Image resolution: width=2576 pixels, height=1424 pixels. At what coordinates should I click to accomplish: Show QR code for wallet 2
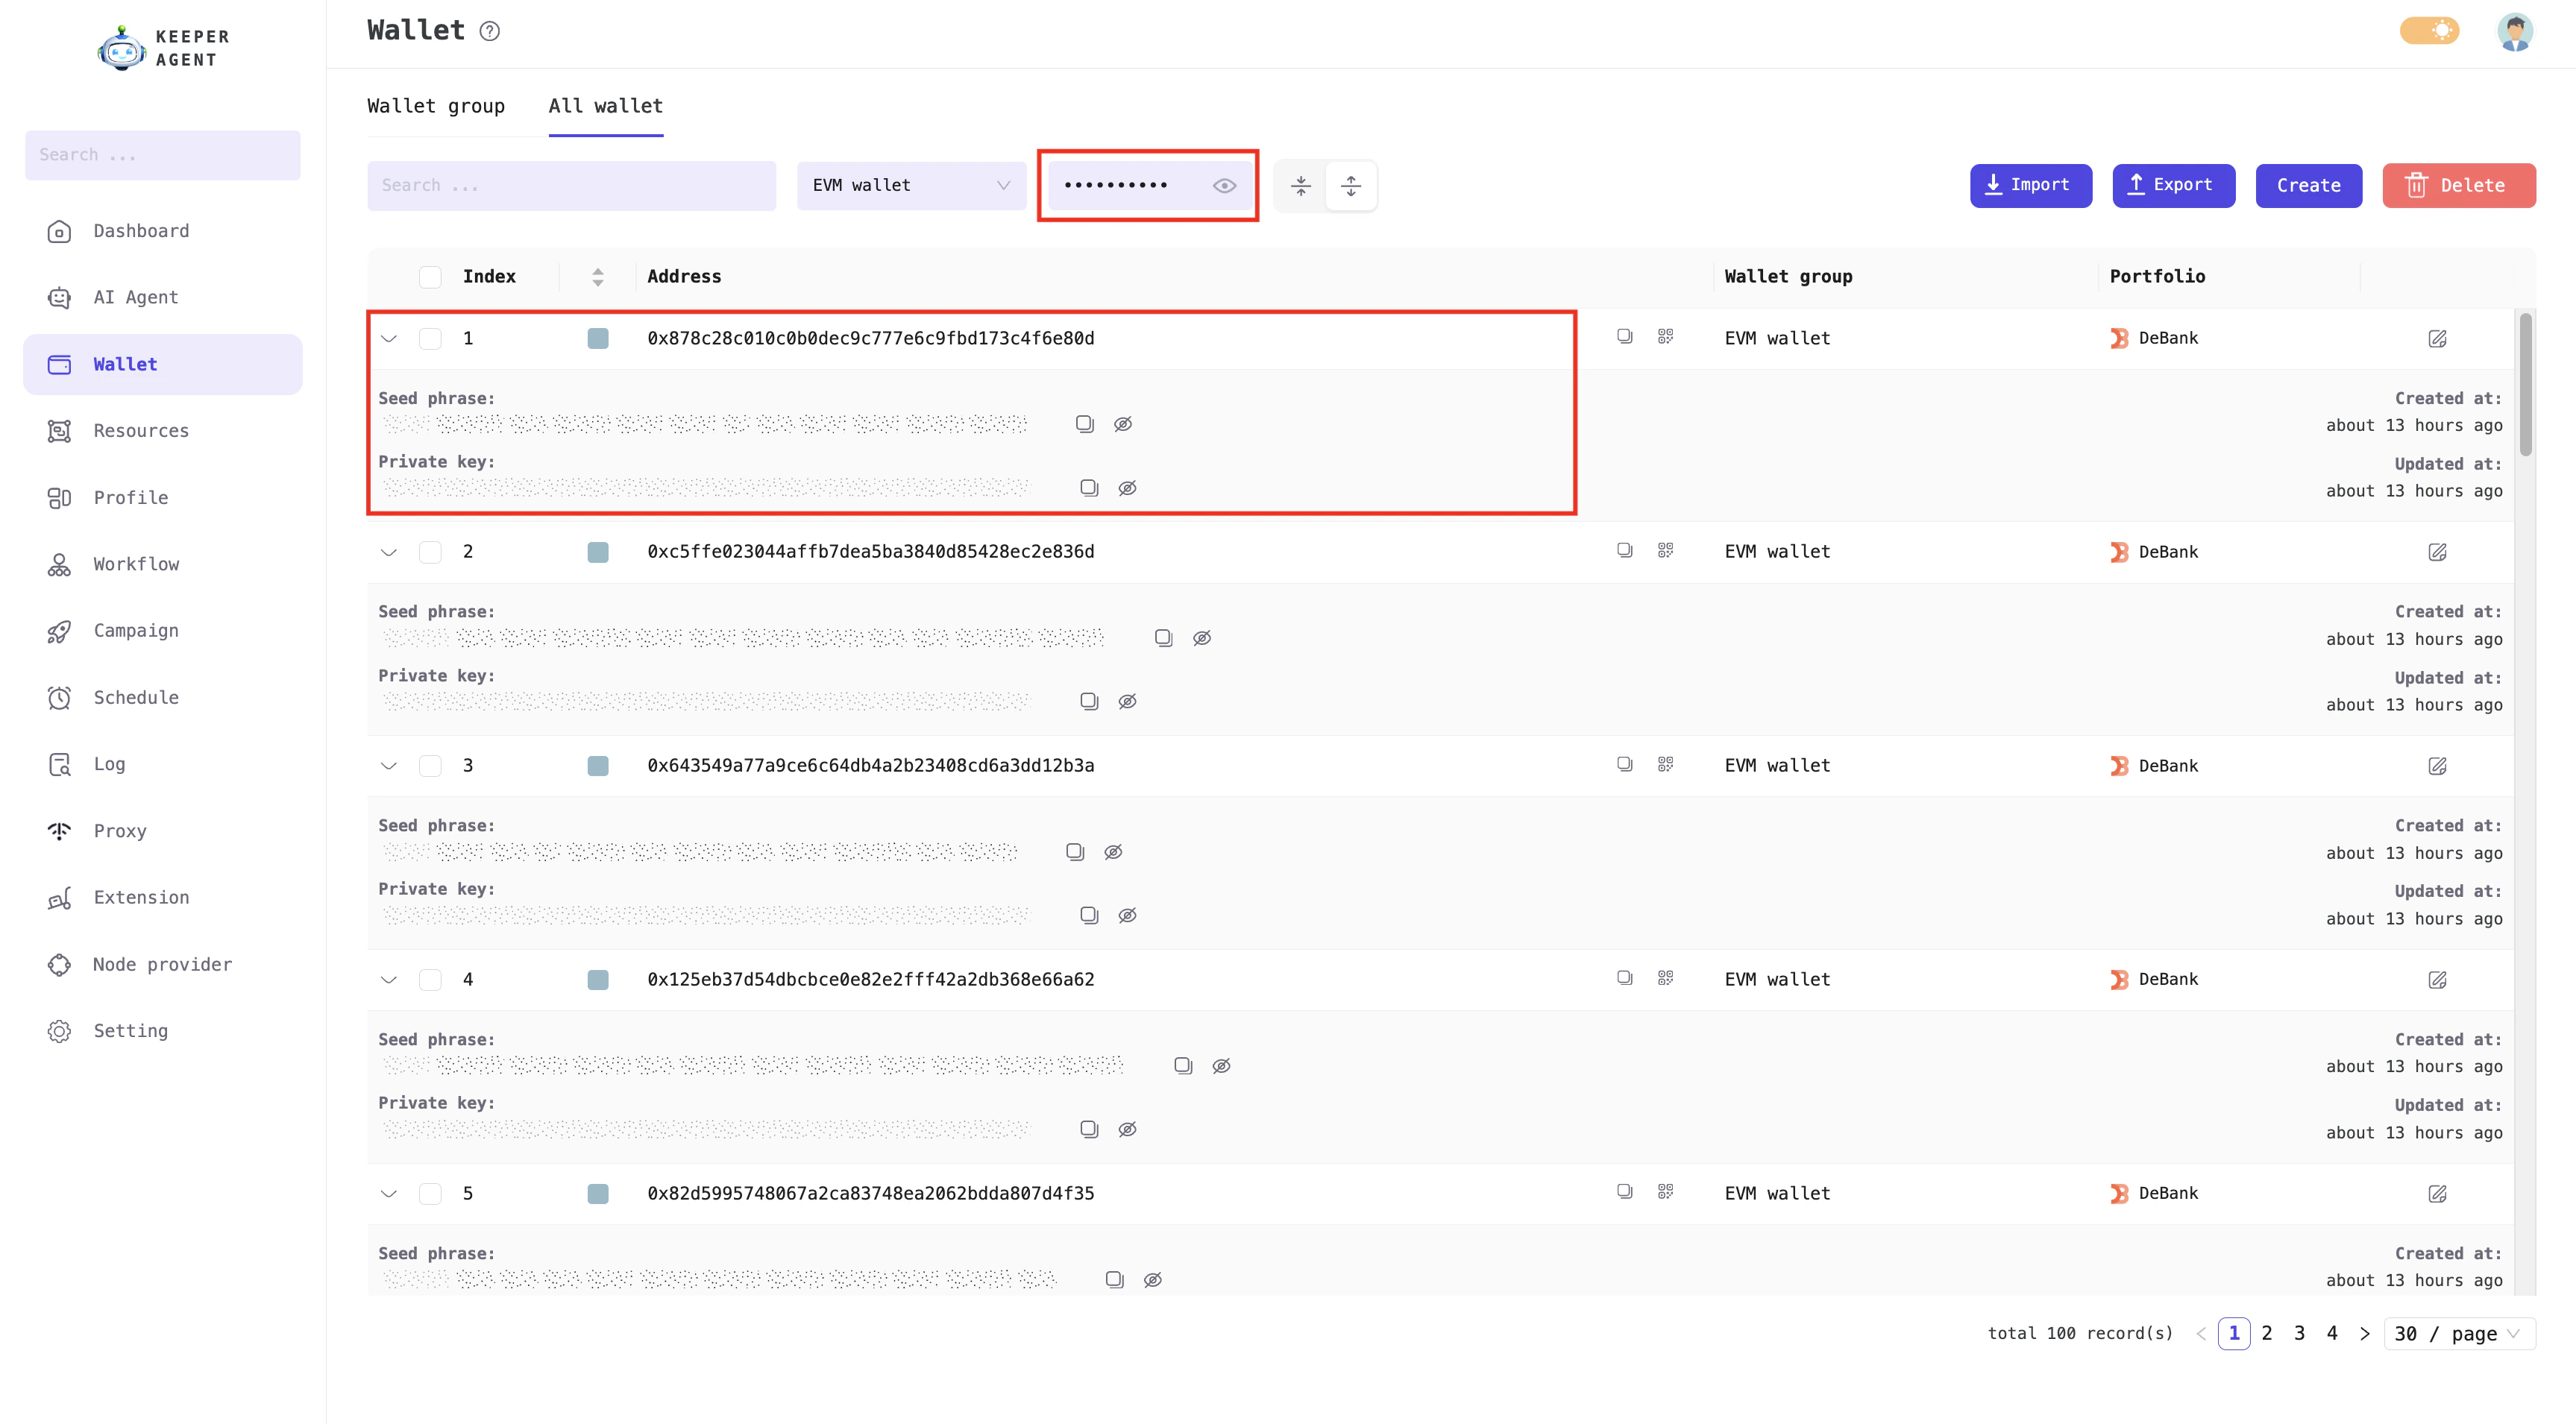(x=1665, y=551)
